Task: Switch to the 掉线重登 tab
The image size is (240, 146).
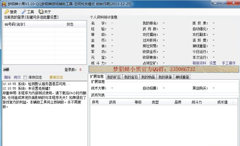Action: (x=182, y=77)
